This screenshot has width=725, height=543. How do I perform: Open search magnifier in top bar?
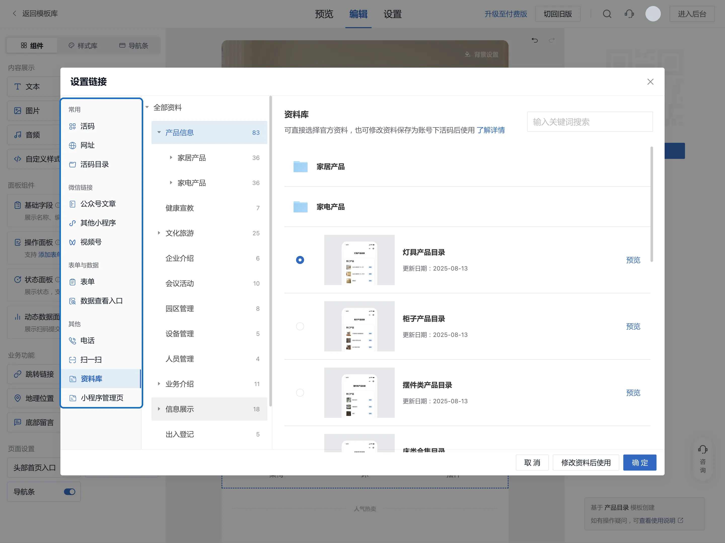coord(607,14)
